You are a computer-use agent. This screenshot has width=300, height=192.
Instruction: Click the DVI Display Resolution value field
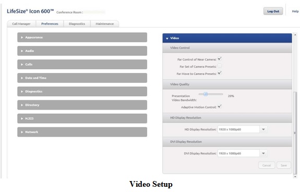[238, 153]
